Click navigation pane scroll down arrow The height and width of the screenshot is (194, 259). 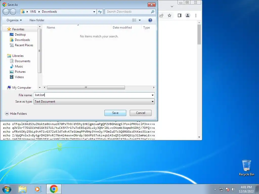click(x=40, y=88)
